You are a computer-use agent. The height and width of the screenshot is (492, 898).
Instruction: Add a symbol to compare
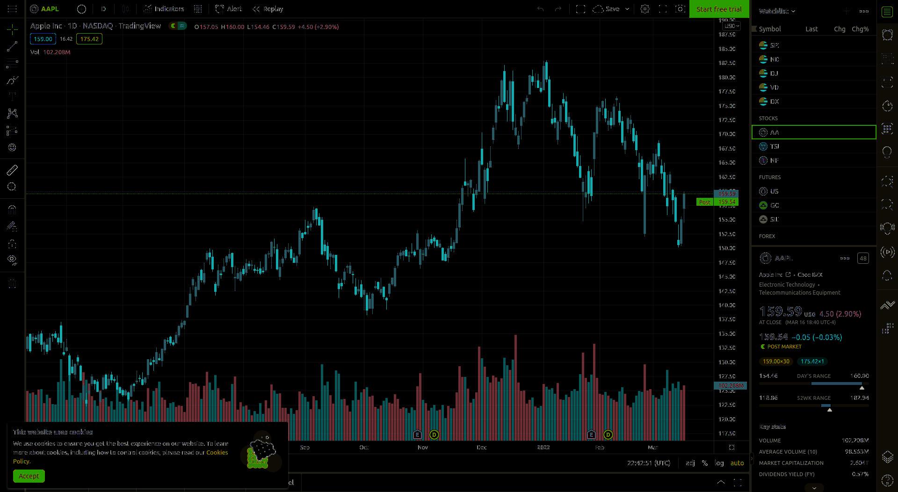click(81, 9)
